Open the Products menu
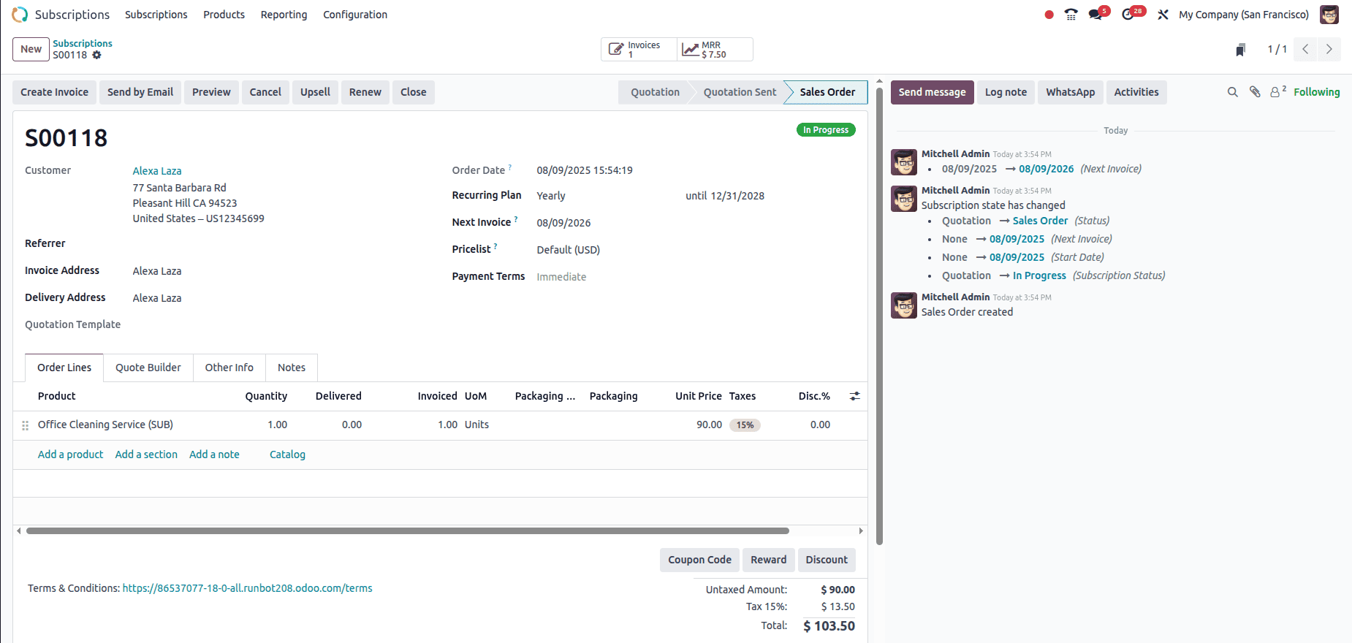The height and width of the screenshot is (643, 1352). 224,15
